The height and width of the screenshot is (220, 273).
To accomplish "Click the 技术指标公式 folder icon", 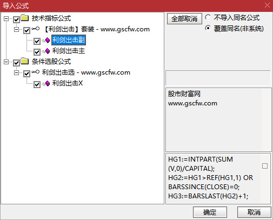I will pyautogui.click(x=25, y=18).
